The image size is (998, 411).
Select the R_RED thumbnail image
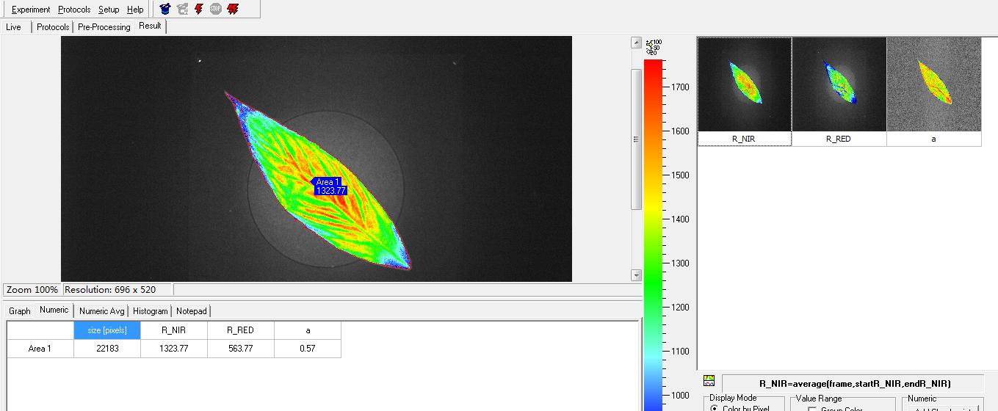pos(839,85)
